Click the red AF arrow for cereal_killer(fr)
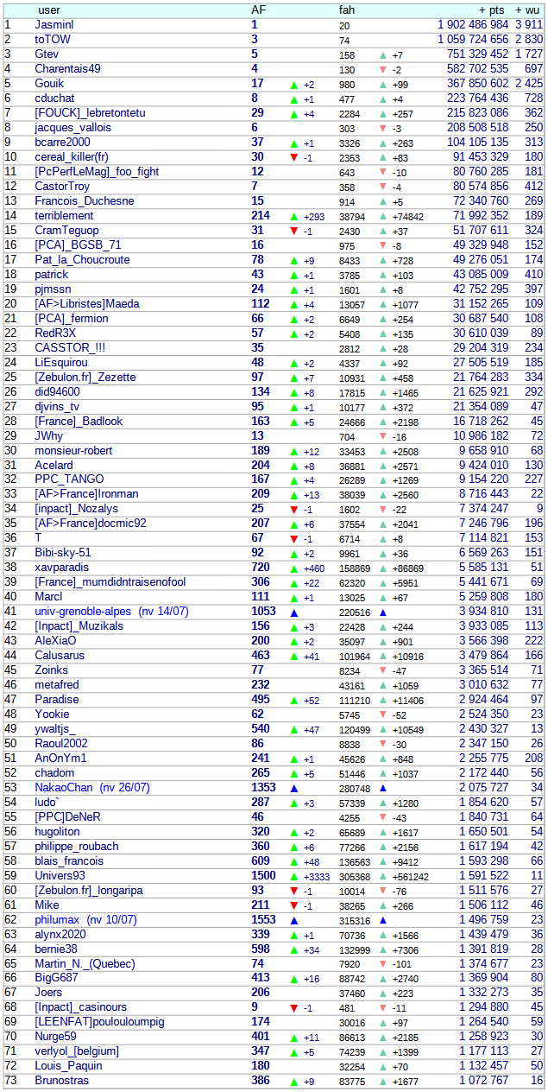The image size is (548, 1092). [294, 157]
